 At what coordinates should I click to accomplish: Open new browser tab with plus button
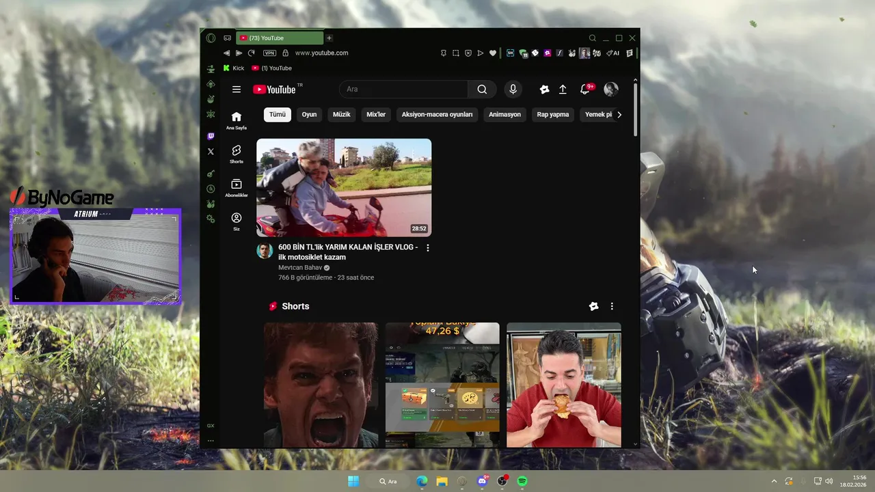329,38
